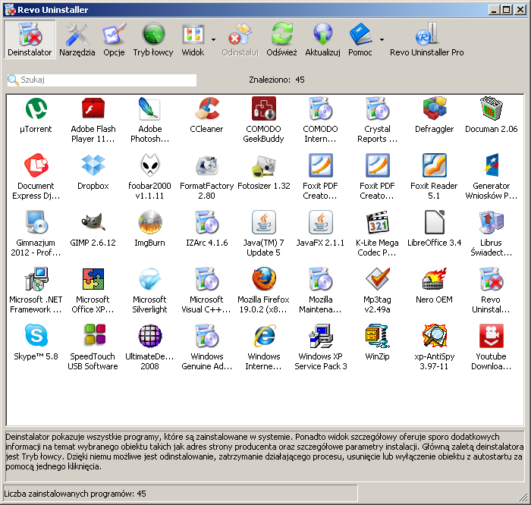Select COMODO GeekBuddy icon

coord(264,109)
